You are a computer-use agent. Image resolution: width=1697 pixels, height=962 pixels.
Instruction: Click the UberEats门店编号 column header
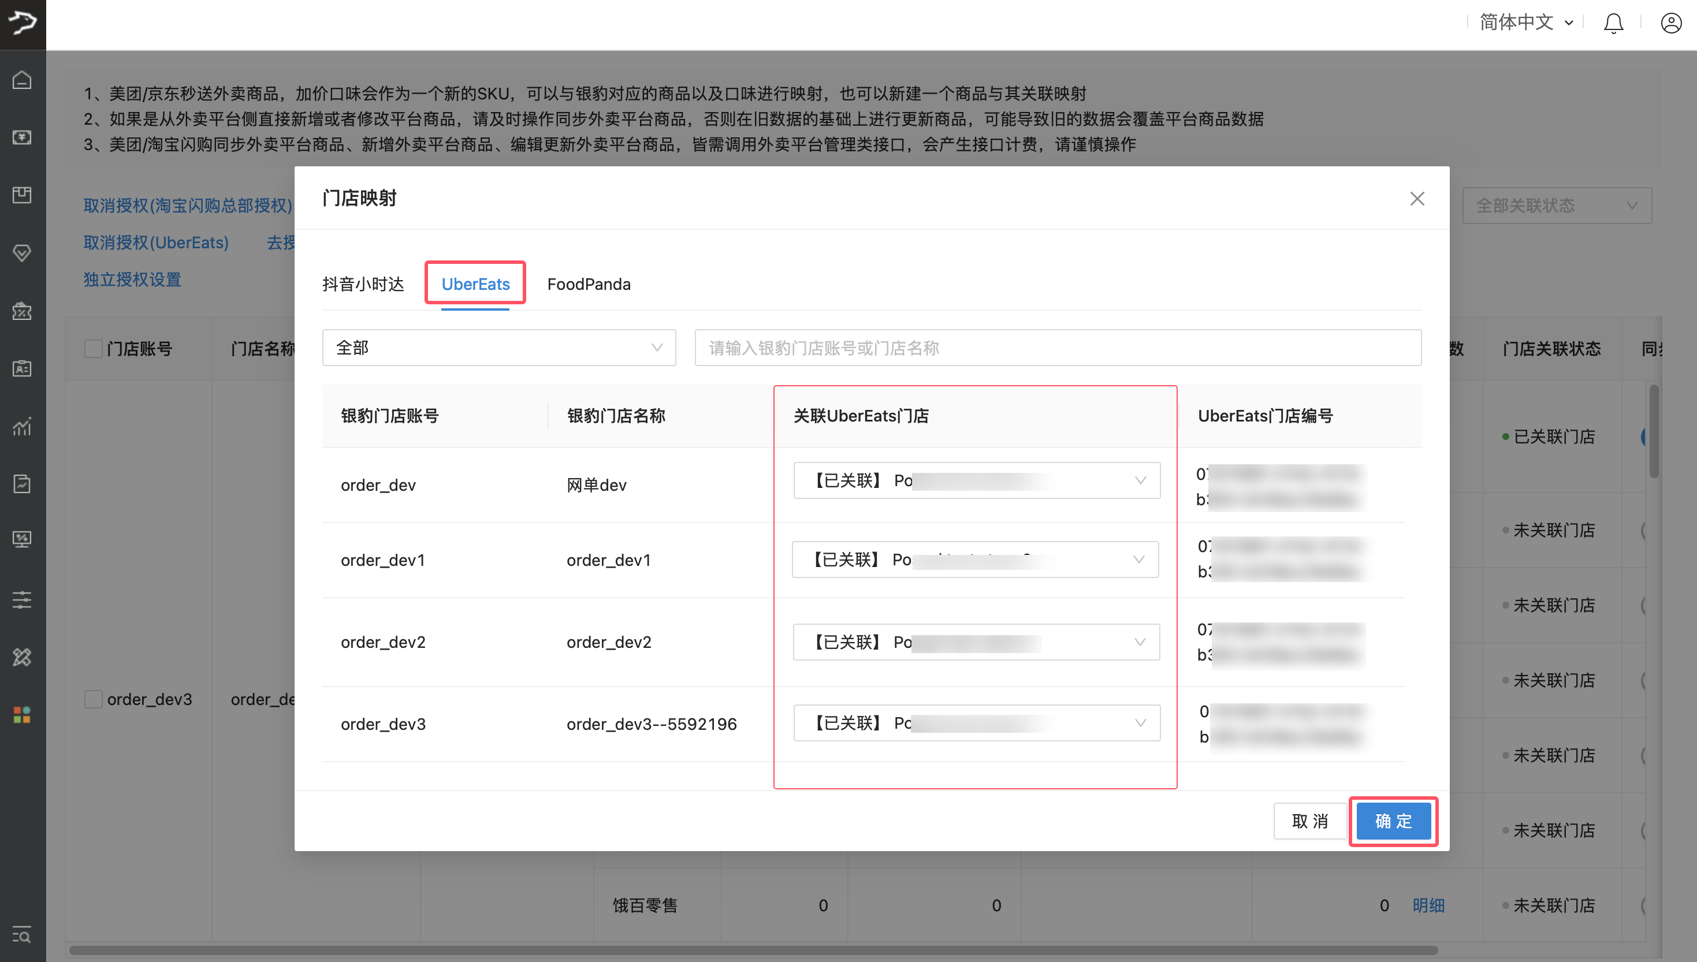point(1266,416)
